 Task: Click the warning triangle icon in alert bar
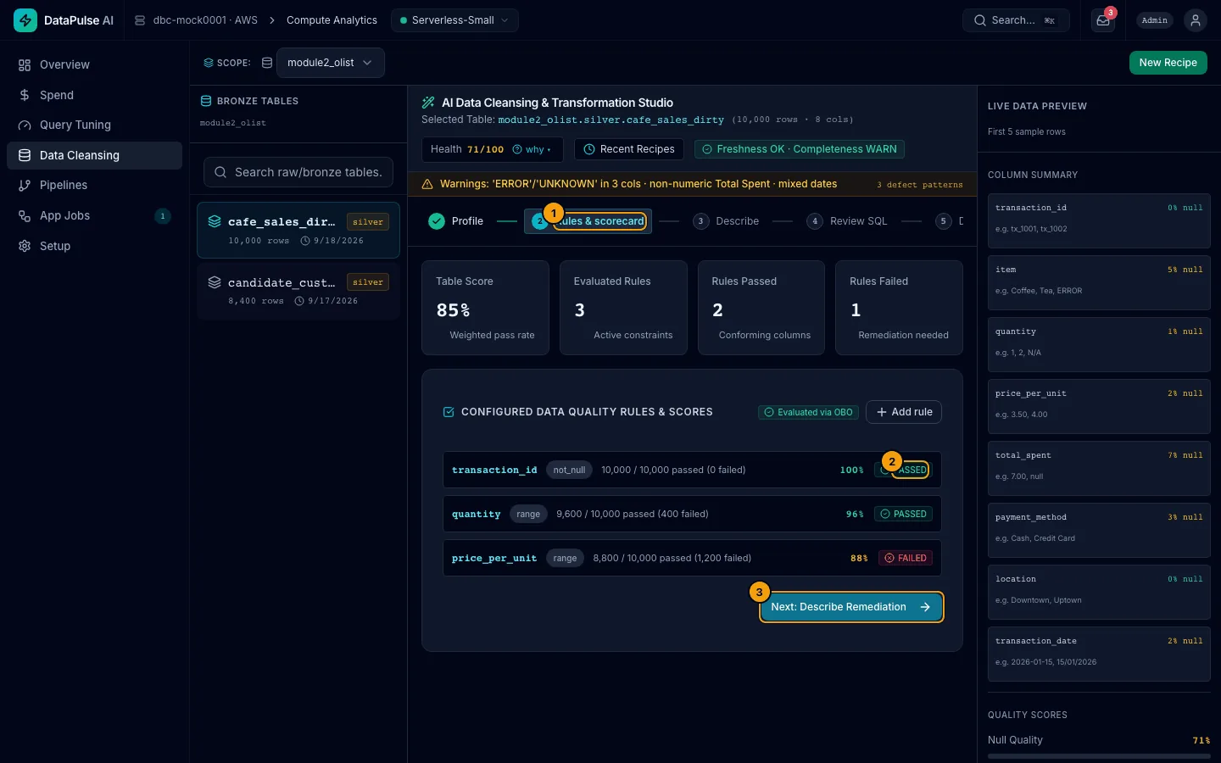click(427, 184)
